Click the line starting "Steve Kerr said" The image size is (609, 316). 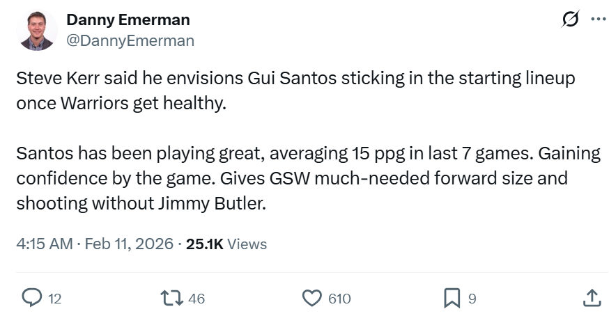(295, 78)
